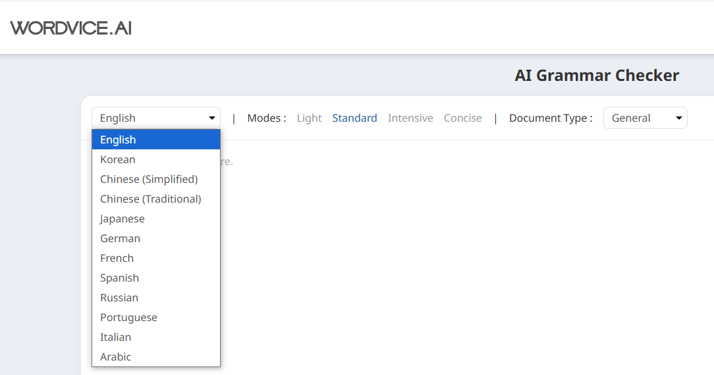Click inside the text input area

pyautogui.click(x=428, y=250)
